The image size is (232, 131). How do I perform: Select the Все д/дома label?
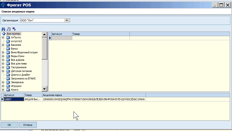pos(17,60)
